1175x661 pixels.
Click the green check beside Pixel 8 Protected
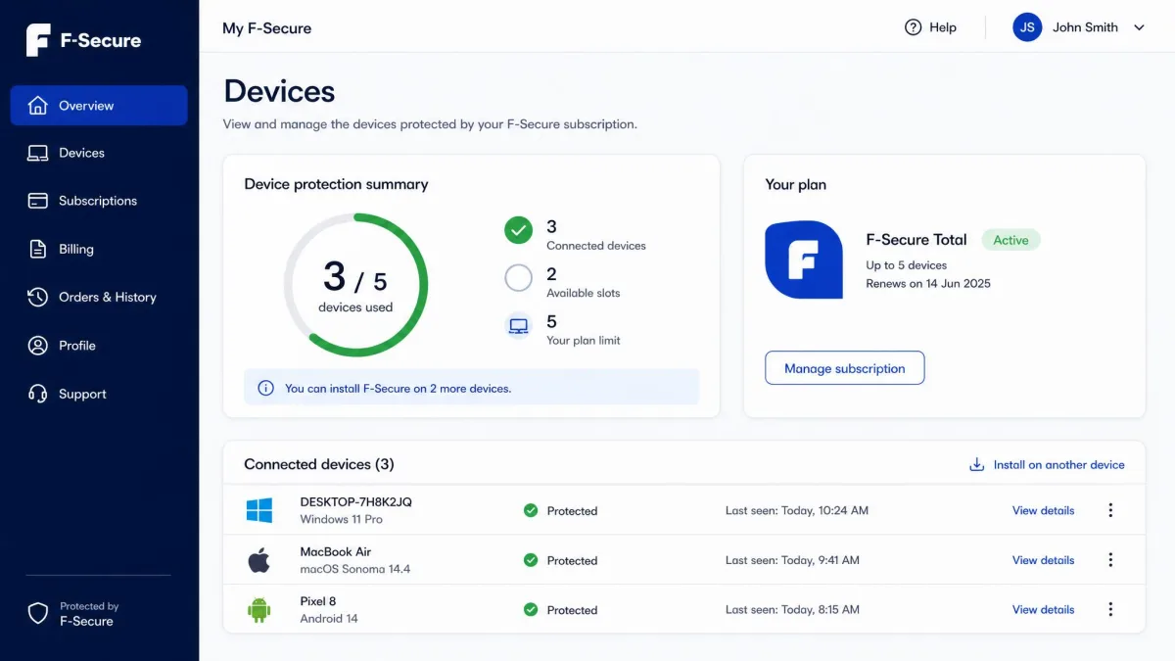click(531, 609)
